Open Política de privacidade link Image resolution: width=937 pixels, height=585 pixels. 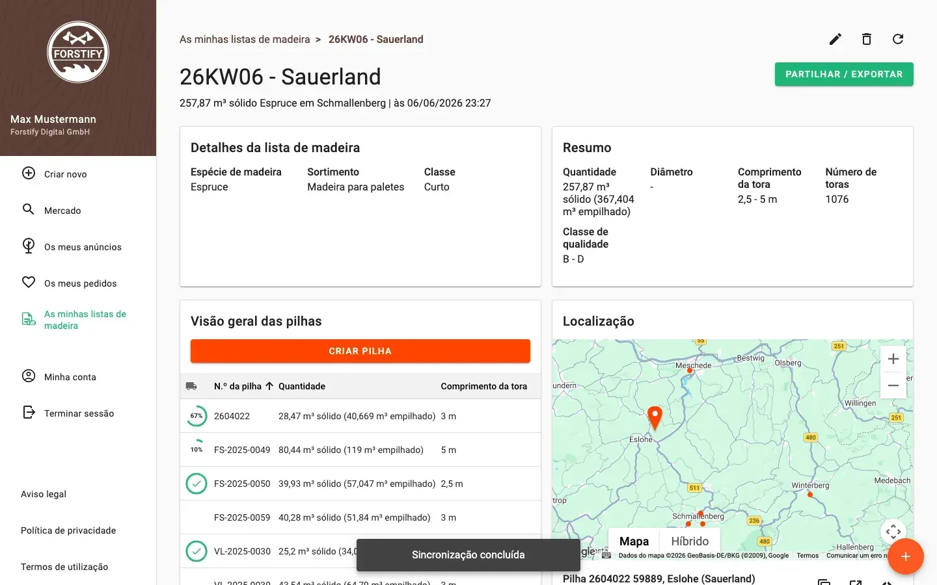tap(68, 530)
